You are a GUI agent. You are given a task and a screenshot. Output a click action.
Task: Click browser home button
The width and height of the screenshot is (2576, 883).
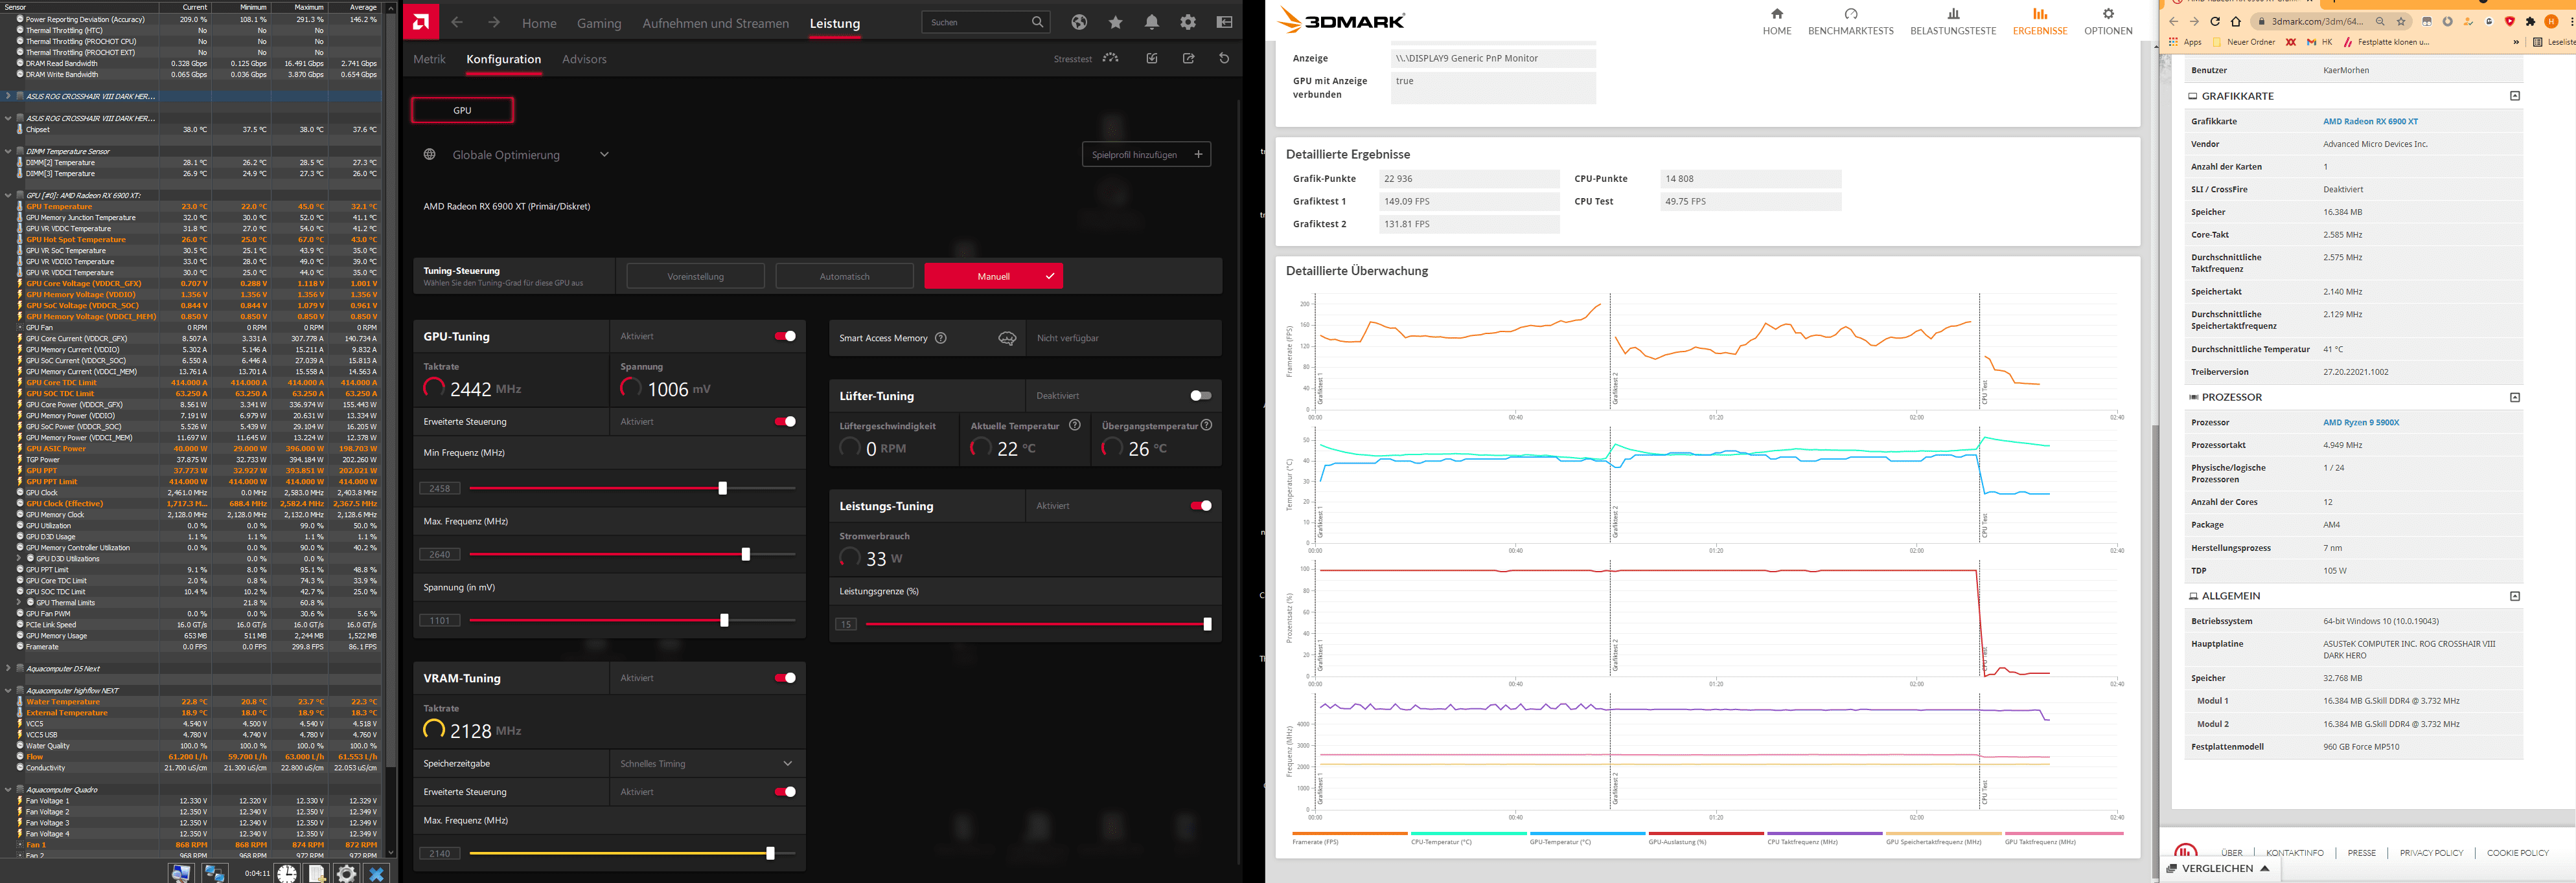click(2236, 21)
